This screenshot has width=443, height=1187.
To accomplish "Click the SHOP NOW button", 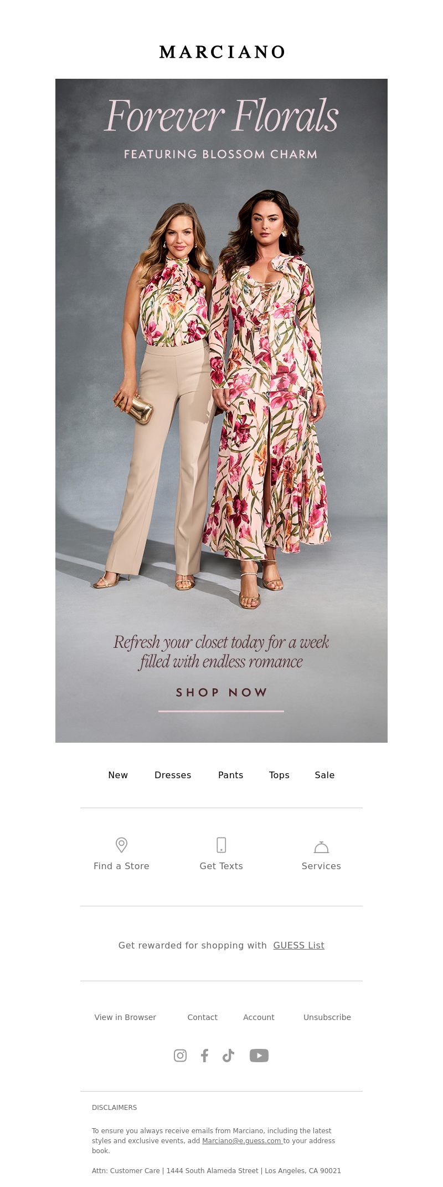I will (221, 693).
